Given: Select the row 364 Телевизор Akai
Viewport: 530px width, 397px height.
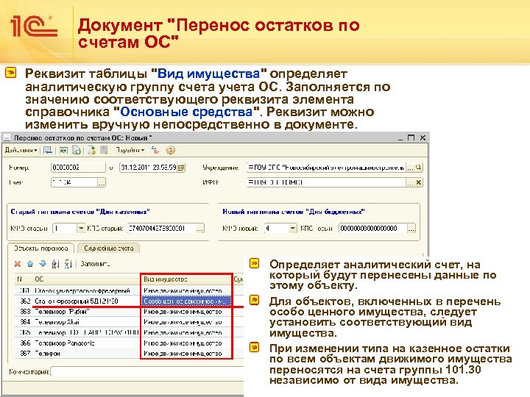Looking at the screenshot, I should [129, 322].
